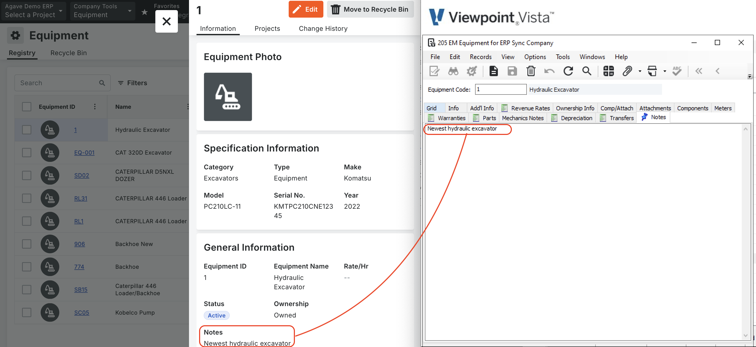Select the Depreciation tab in Vista
The width and height of the screenshot is (756, 347).
(x=572, y=118)
